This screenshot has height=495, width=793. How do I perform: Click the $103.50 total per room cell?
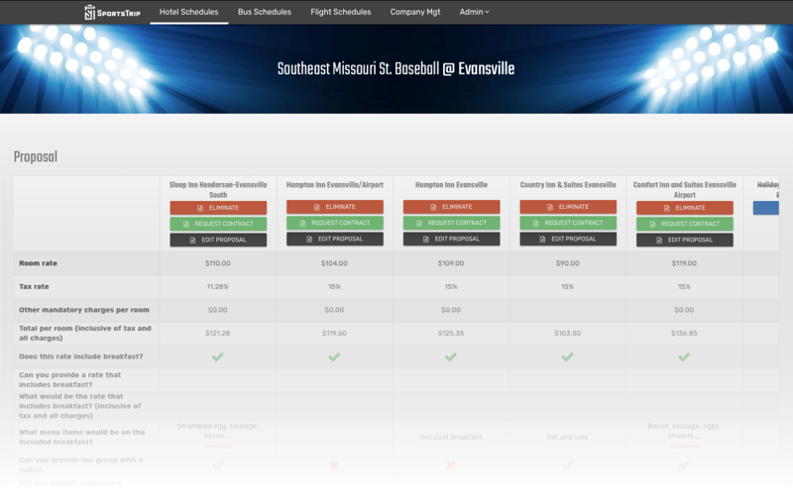[567, 333]
